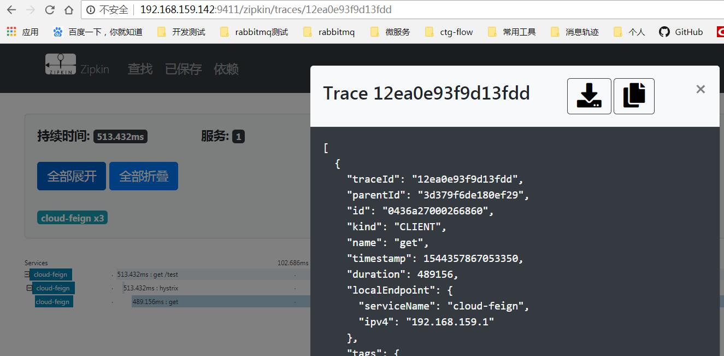Click the 102.686ms timeline marker label

[x=293, y=263]
